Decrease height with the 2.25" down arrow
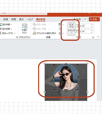Image resolution: width=102 pixels, height=114 pixels. pos(92,27)
